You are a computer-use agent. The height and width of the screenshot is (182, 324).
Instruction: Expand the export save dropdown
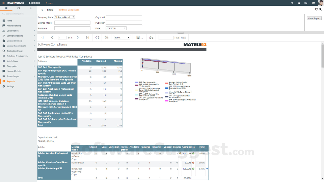click(140, 38)
